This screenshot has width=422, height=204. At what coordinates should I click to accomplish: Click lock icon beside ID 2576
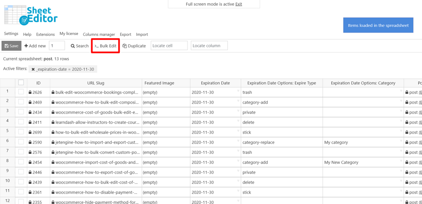coord(30,152)
